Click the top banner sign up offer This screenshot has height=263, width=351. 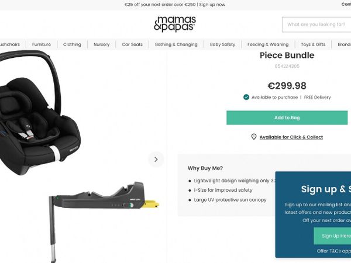[175, 5]
